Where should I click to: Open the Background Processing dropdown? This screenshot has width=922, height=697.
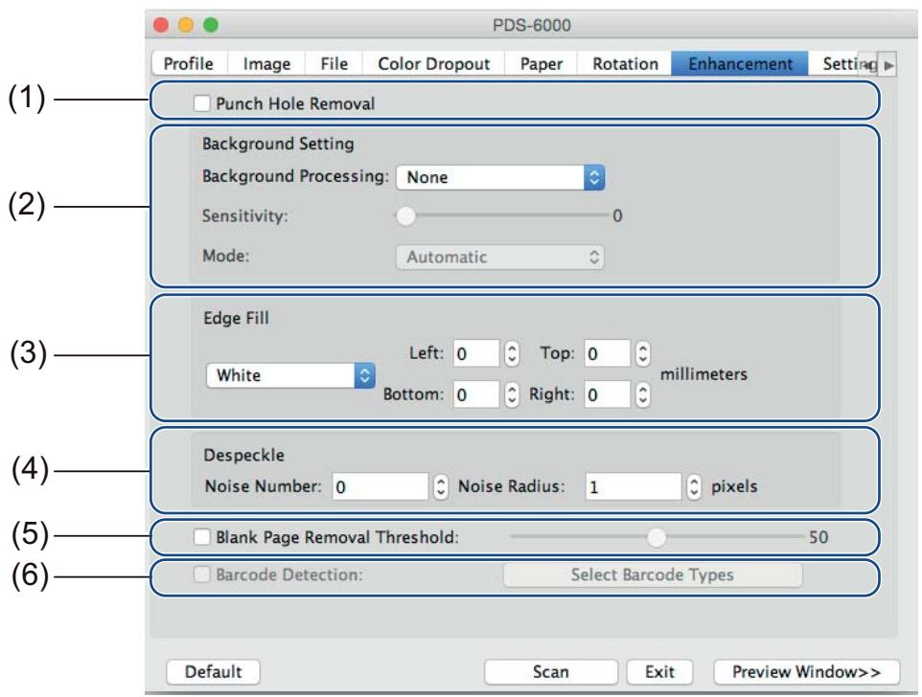pyautogui.click(x=500, y=177)
